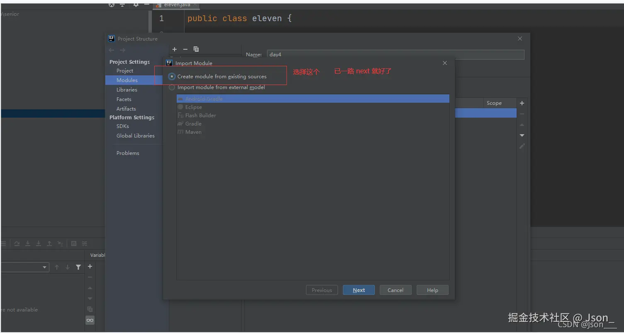Image resolution: width=624 pixels, height=333 pixels.
Task: Open Project panel gear settings icon
Action: click(136, 5)
